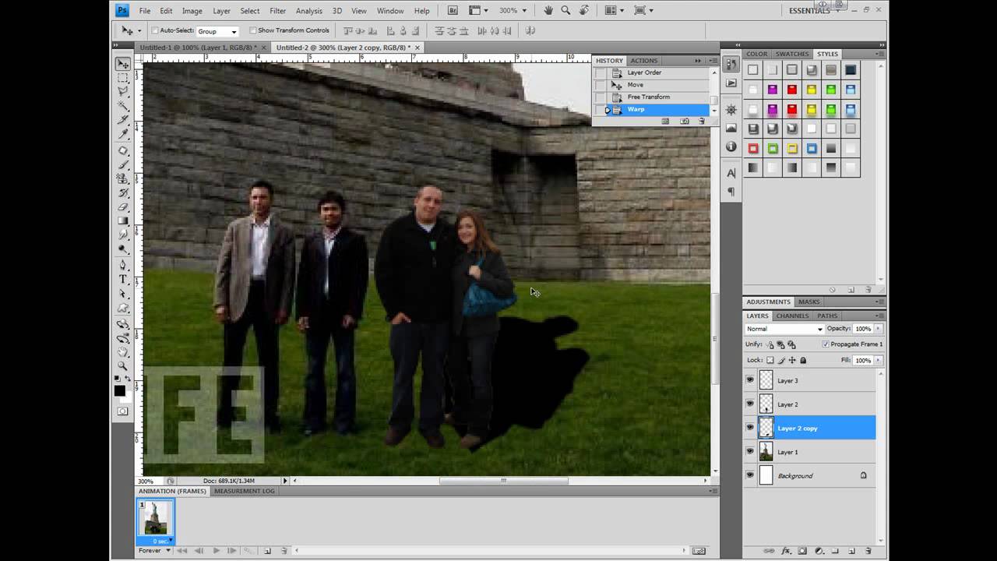Uncheck Propagate Frame 1
Image resolution: width=997 pixels, height=561 pixels.
826,344
